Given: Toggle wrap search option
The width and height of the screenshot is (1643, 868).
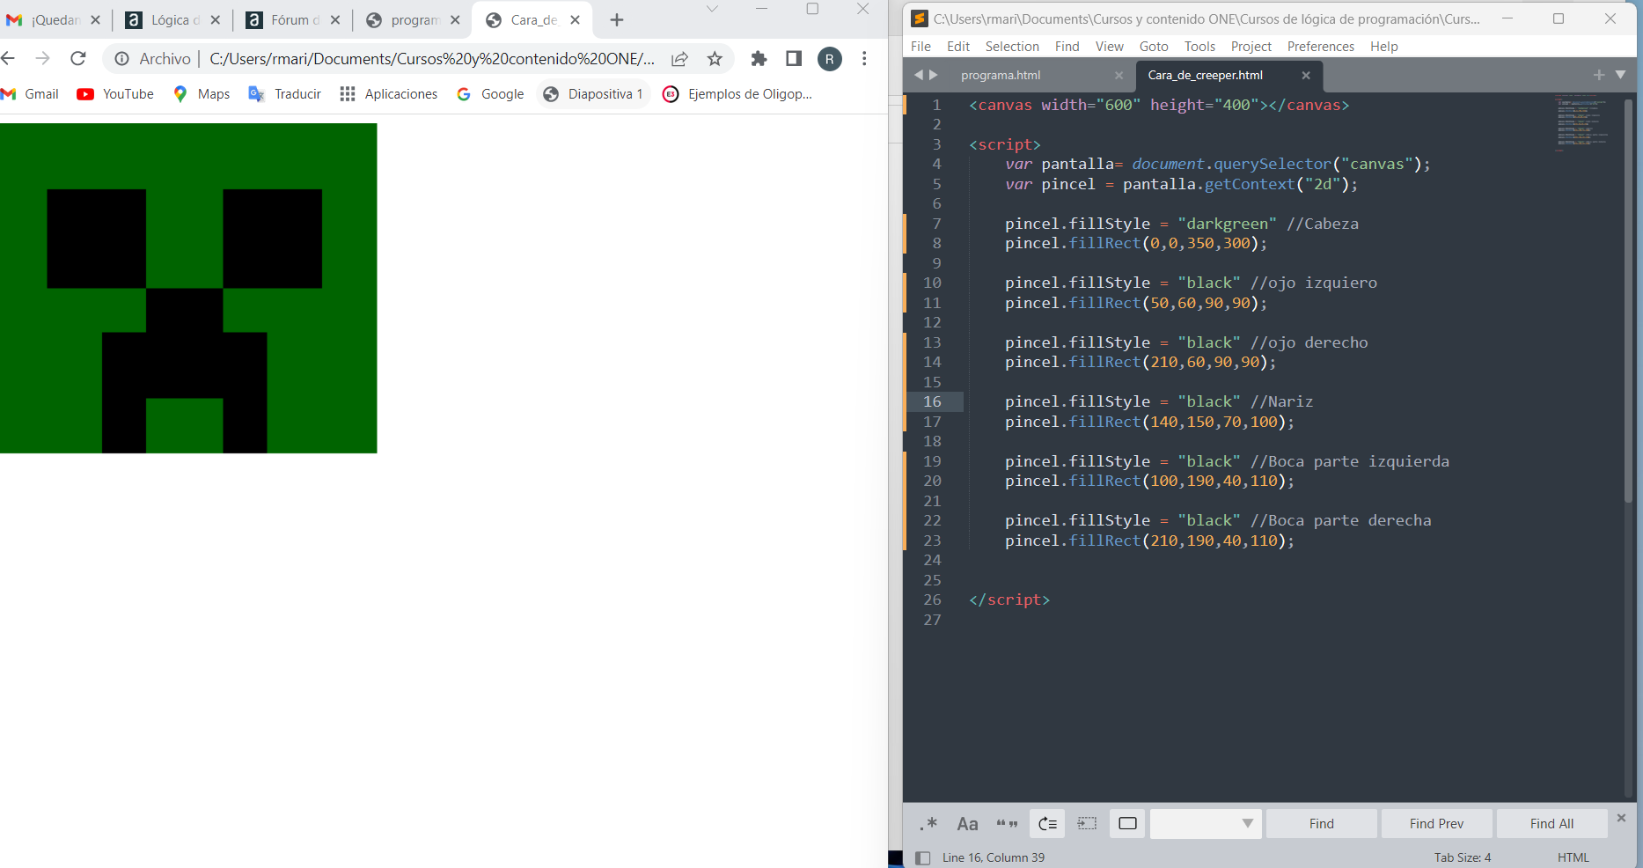Looking at the screenshot, I should click(1047, 824).
